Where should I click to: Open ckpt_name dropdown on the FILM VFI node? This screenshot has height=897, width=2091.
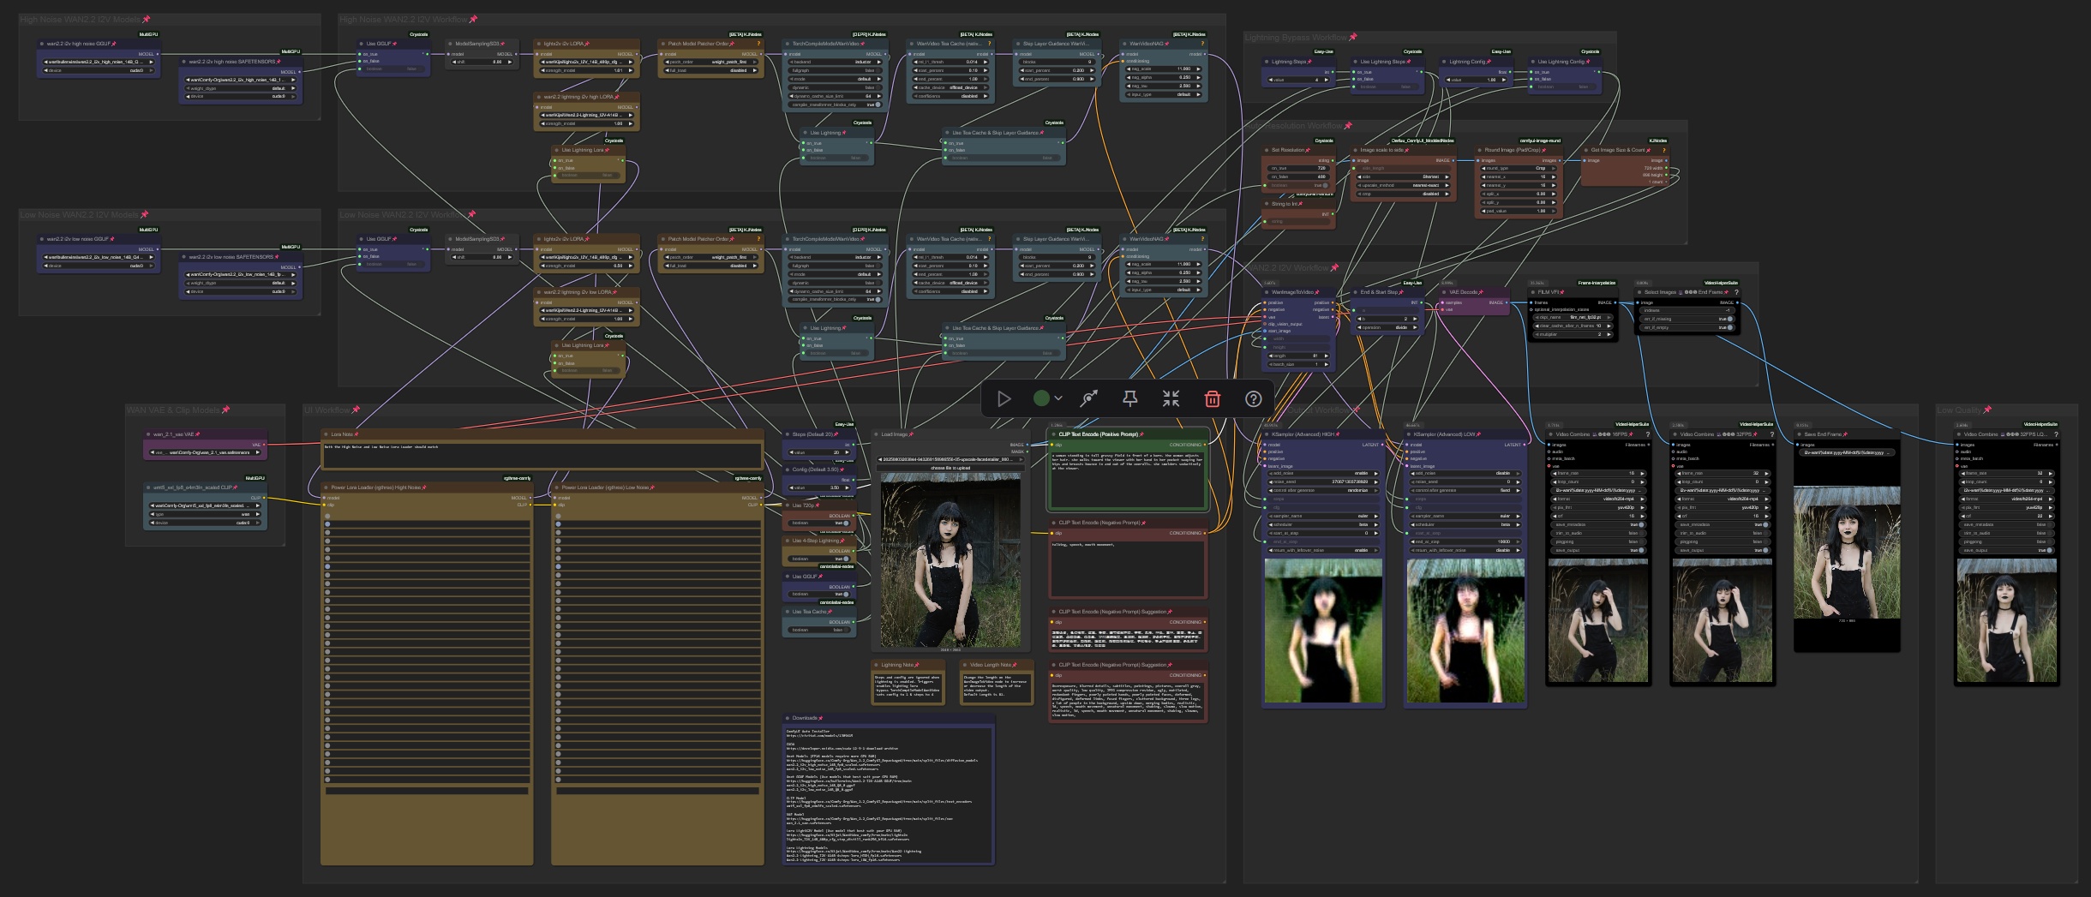(x=1573, y=317)
